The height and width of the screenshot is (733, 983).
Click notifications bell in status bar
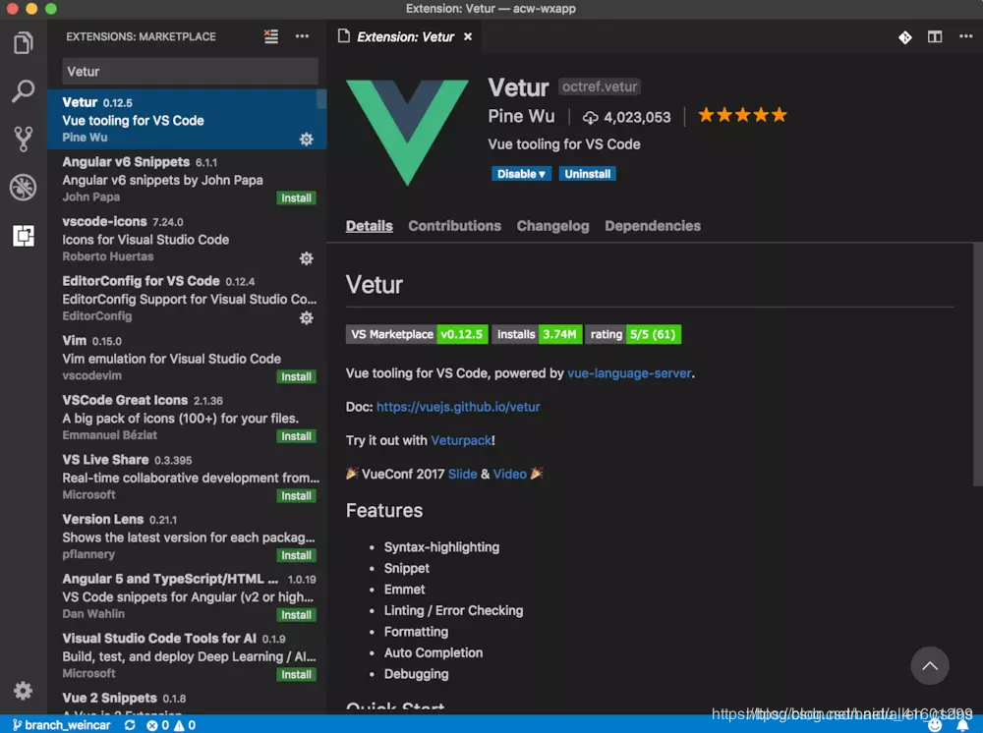pyautogui.click(x=963, y=725)
